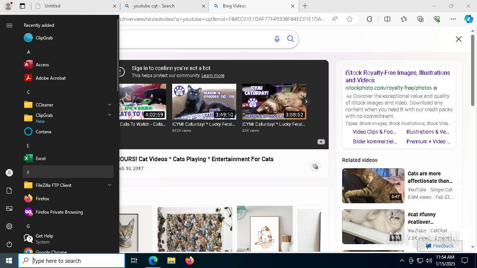Screen dimensions: 477x268
Task: Switch to youtube cqt - Search tab
Action: click(x=165, y=6)
